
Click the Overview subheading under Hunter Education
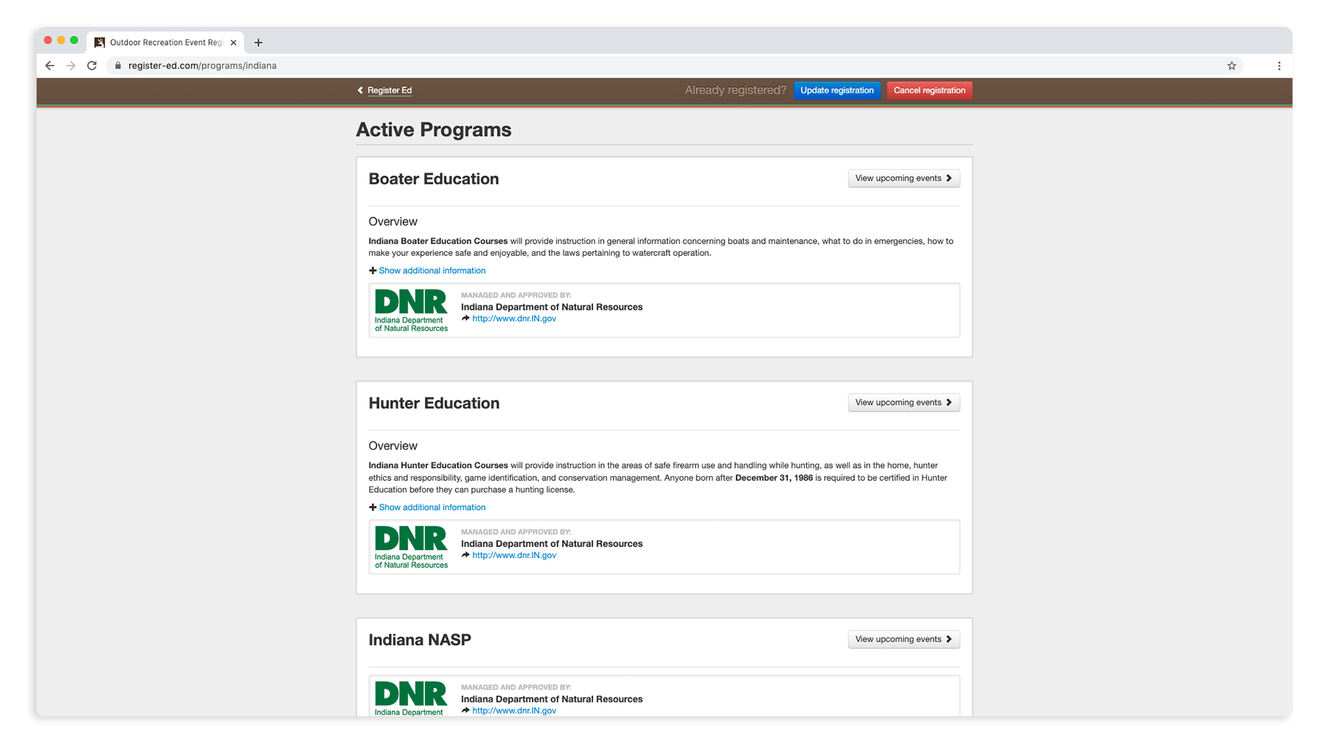(393, 446)
